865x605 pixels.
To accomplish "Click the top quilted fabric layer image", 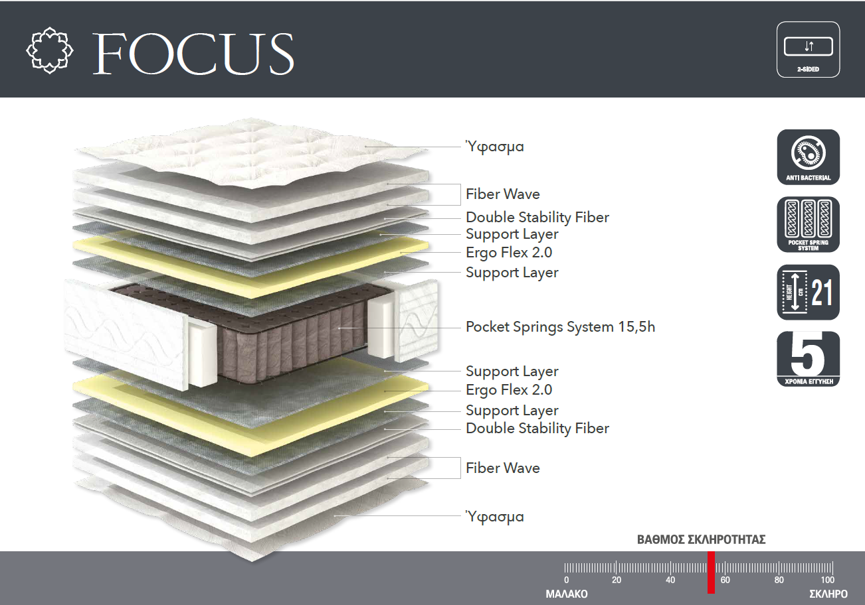I will [249, 154].
